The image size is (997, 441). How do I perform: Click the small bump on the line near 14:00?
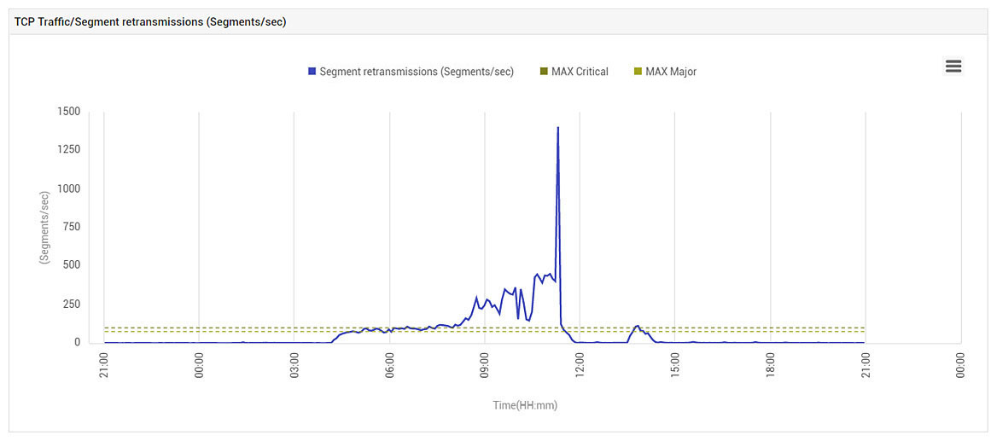[637, 327]
